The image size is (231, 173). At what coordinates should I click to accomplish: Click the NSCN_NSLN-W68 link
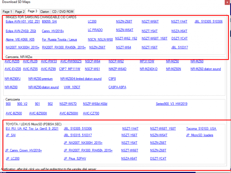(x=100, y=39)
